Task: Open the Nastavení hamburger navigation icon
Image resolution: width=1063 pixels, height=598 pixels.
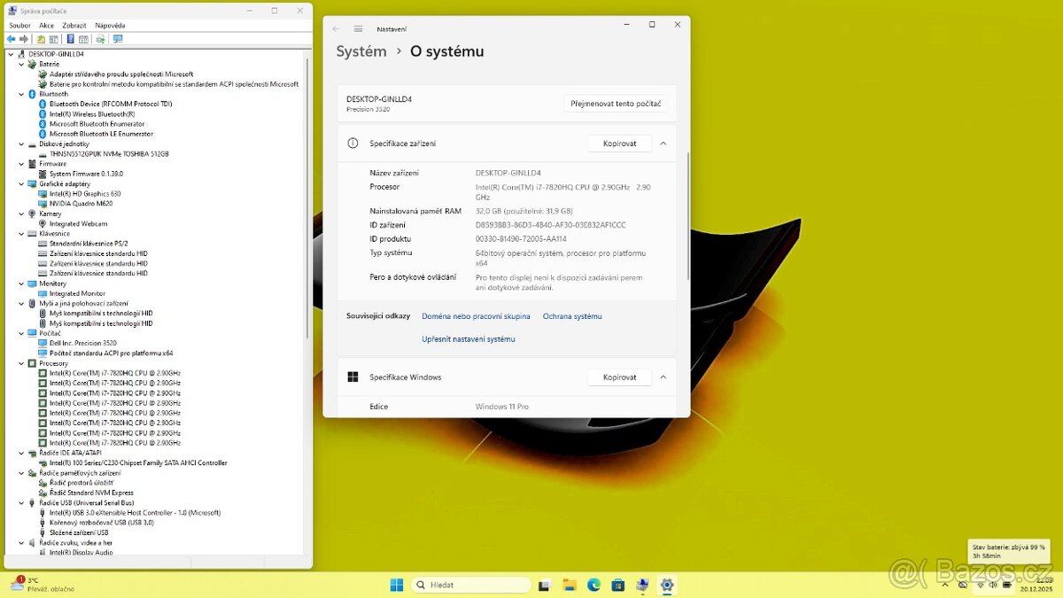Action: pyautogui.click(x=358, y=27)
